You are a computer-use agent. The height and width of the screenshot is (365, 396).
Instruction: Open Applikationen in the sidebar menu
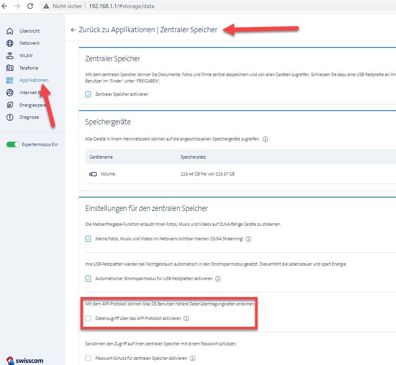coord(34,80)
